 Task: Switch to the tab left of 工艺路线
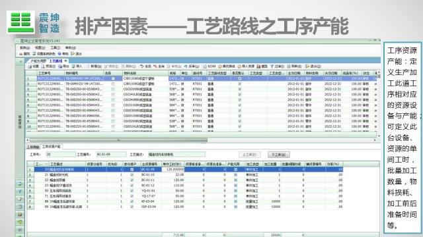(38, 61)
